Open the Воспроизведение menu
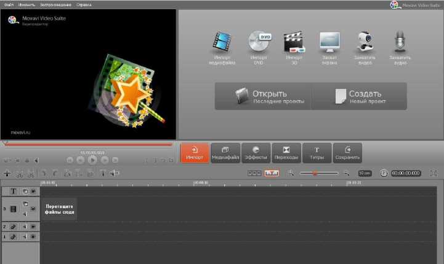The image size is (444, 264). tap(56, 4)
